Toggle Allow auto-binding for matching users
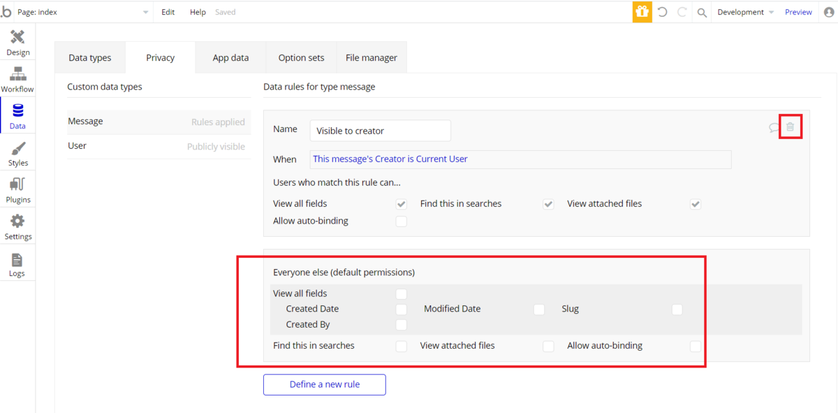Viewport: 838px width, 413px height. point(401,222)
